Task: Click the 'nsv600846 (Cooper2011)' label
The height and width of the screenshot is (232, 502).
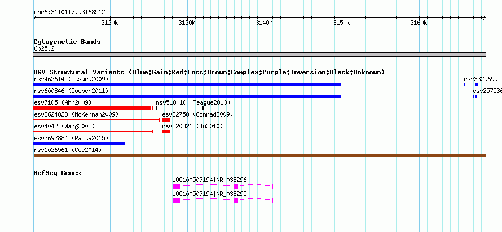Action: pos(71,91)
